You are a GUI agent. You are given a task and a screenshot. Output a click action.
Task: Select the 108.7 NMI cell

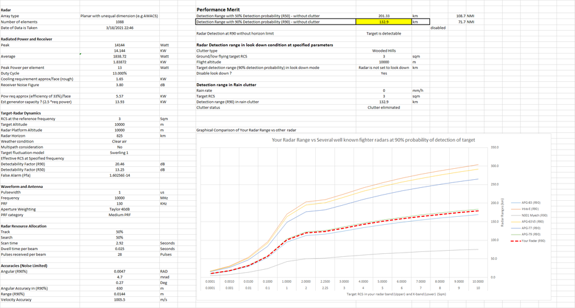(465, 16)
